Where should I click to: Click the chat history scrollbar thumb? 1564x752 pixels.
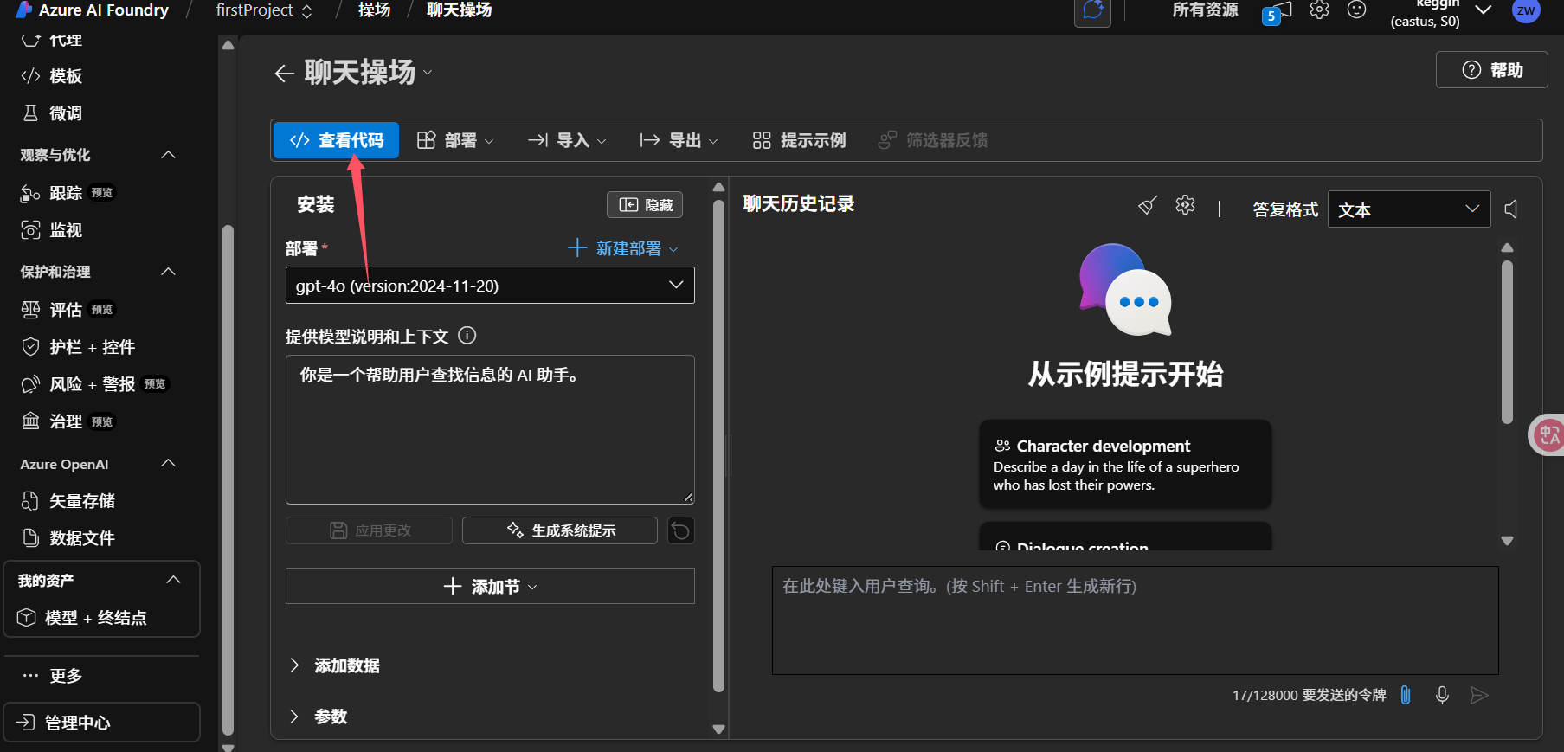(x=1507, y=343)
